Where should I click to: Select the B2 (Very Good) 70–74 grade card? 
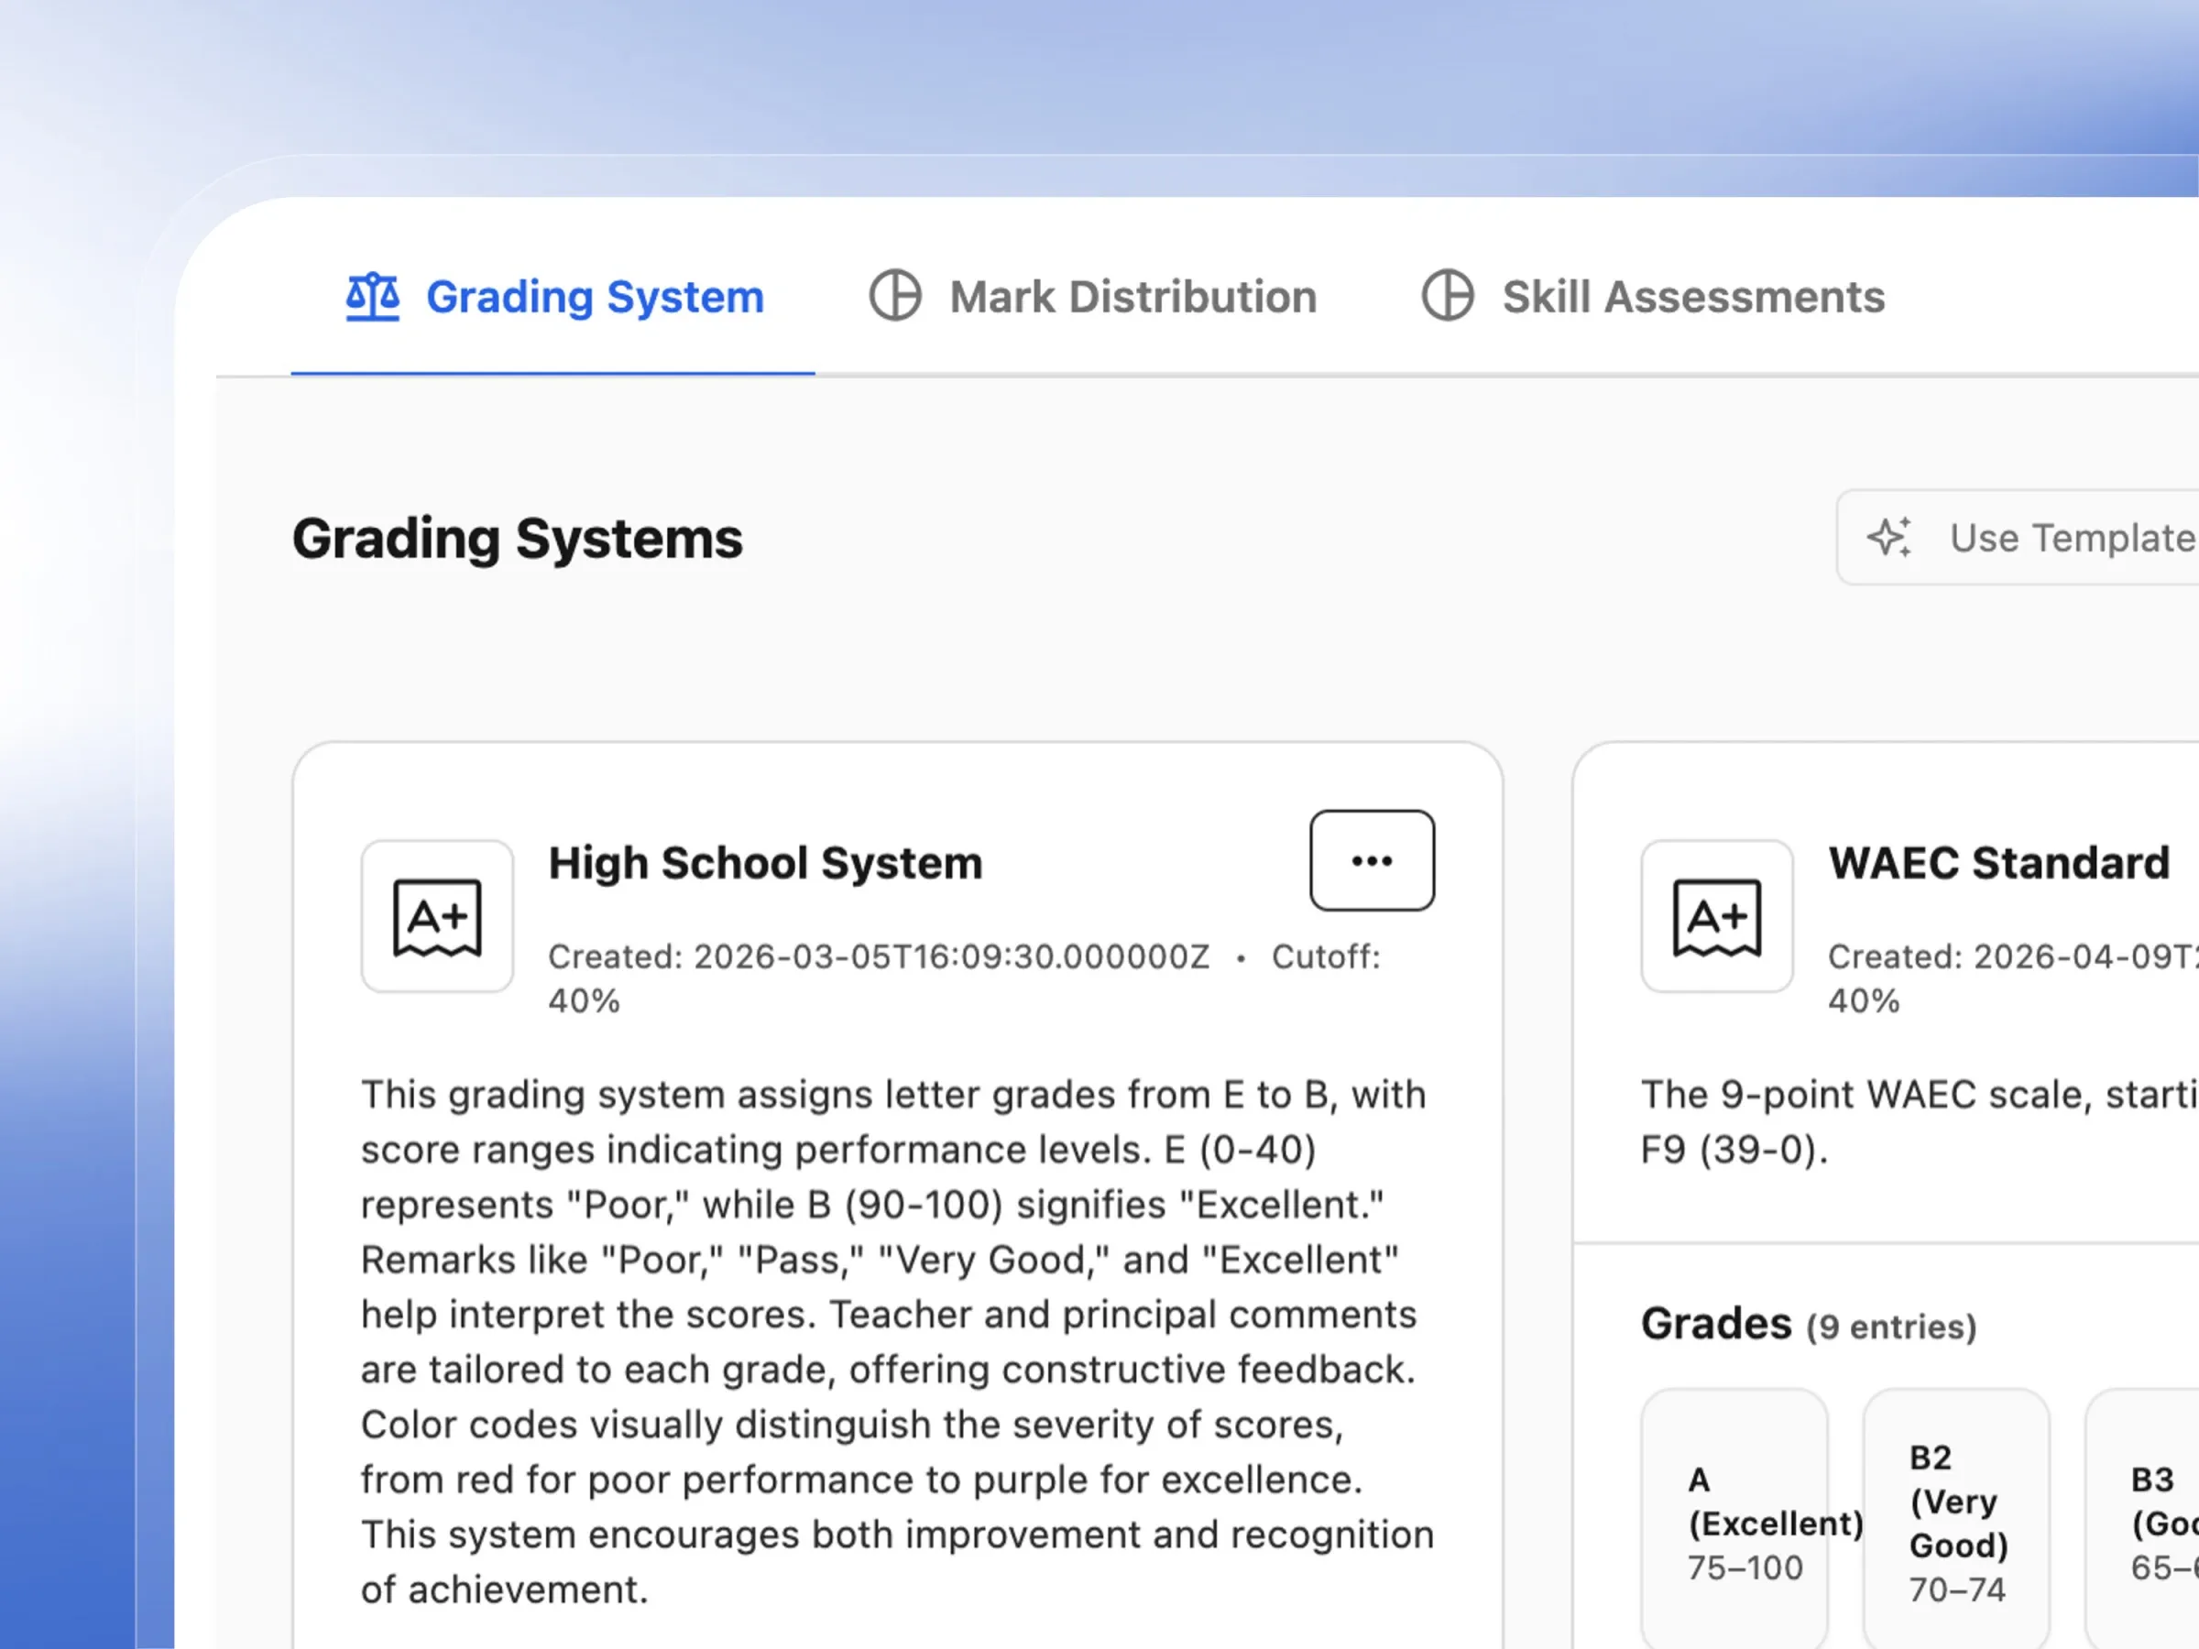tap(1956, 1521)
